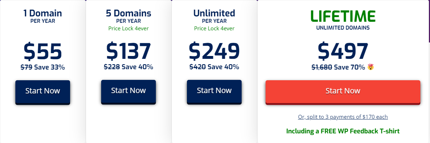Click the green LIFETIME heading
Viewport: 430px width, 143px height.
coord(342,16)
